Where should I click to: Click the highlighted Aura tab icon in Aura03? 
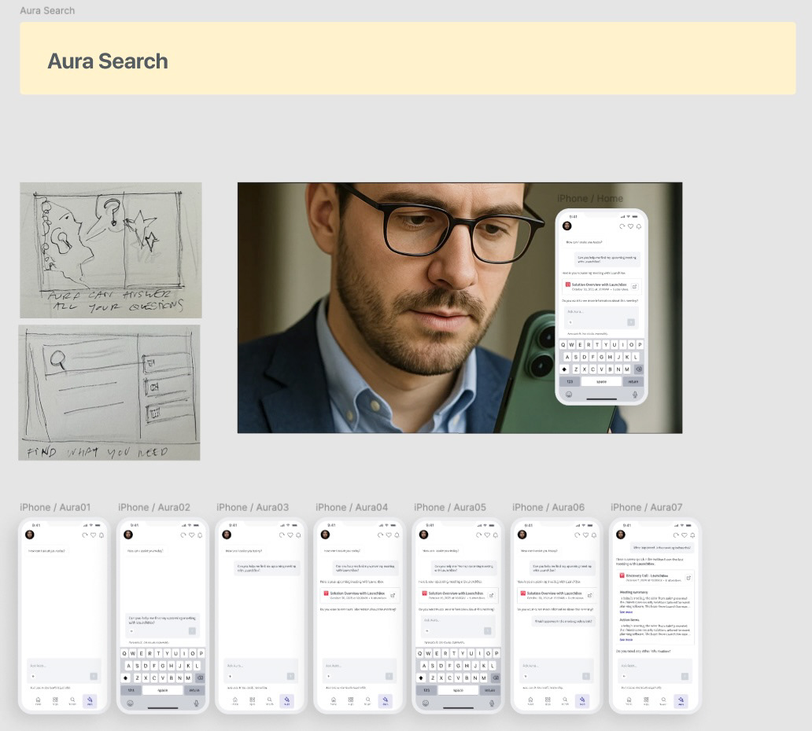[286, 701]
